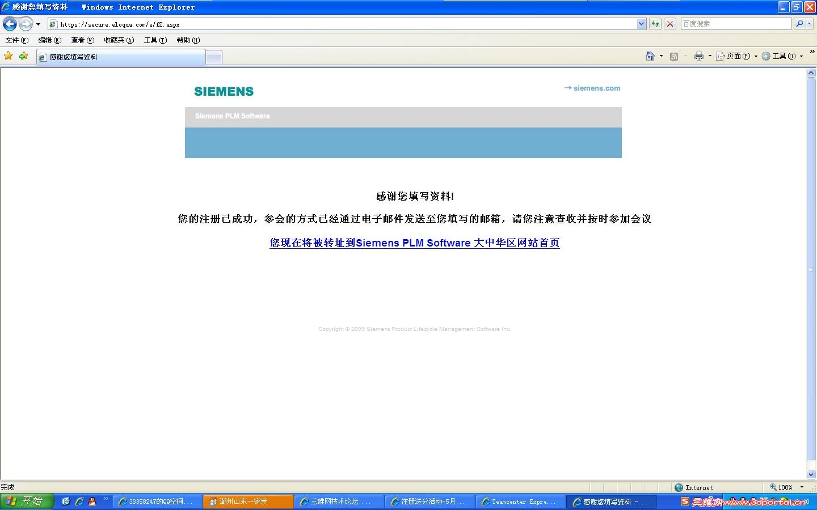This screenshot has height=510, width=817.
Task: Click the 感谢您填写资料! heading text
Action: pos(415,196)
